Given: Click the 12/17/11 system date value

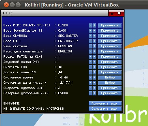Looking at the screenshot, I should click(x=66, y=83).
